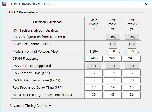
Task: Select XMP Profile 2 tAA field
Action: pos(132,73)
